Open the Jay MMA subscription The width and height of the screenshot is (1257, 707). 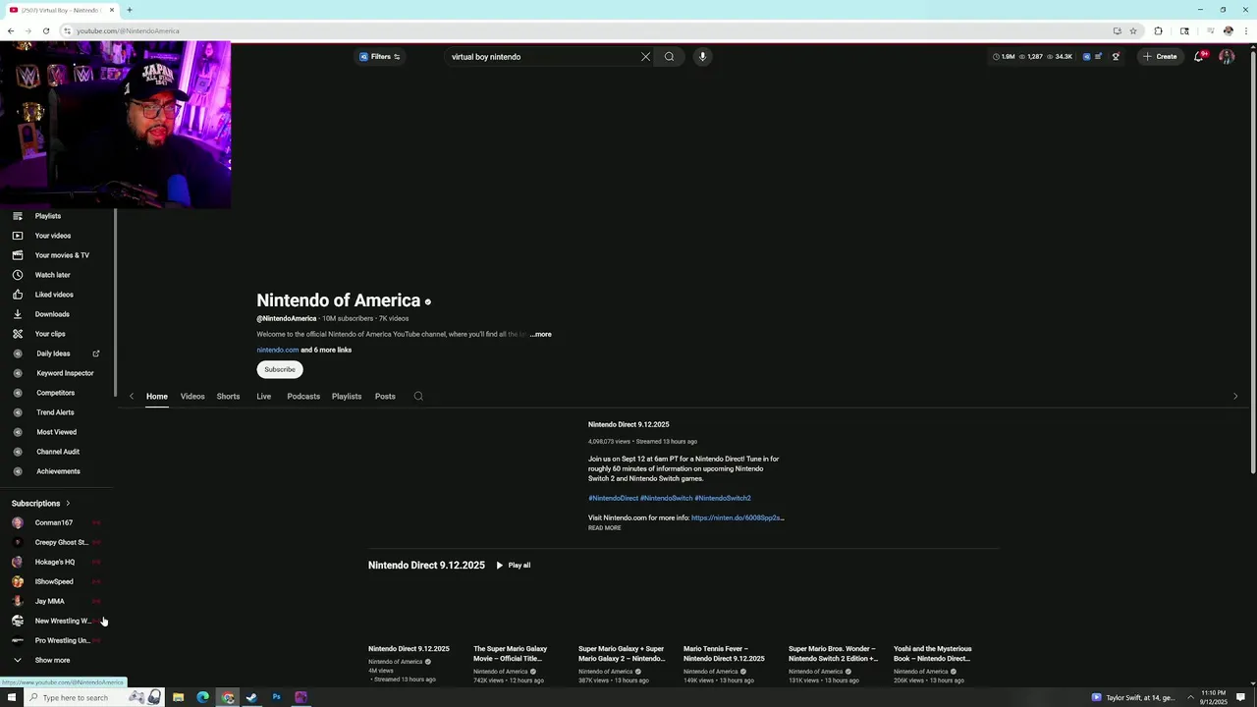(x=49, y=602)
